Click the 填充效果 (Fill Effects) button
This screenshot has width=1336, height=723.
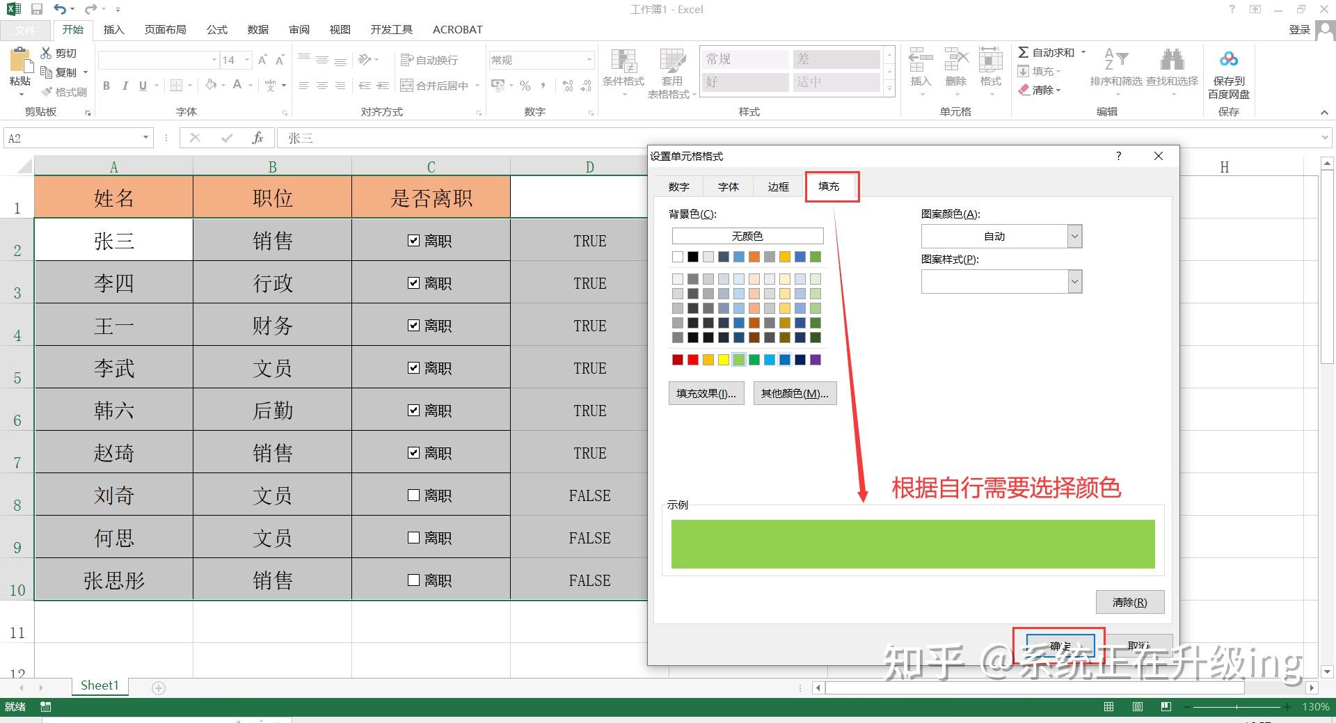point(706,394)
